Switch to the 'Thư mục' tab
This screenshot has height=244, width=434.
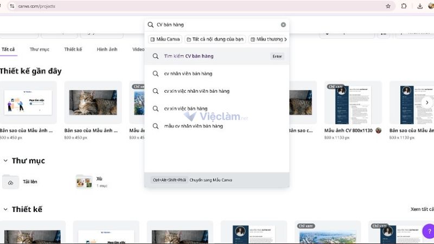tap(39, 49)
